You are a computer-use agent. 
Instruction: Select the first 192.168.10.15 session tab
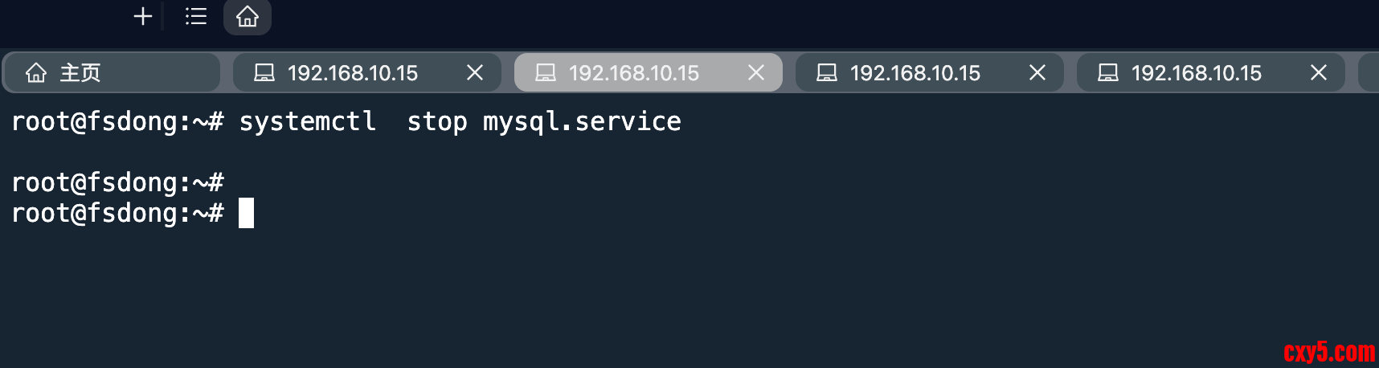353,73
